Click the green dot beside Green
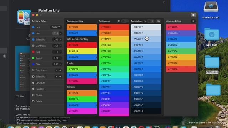This screenshot has width=228, height=128. (33, 58)
